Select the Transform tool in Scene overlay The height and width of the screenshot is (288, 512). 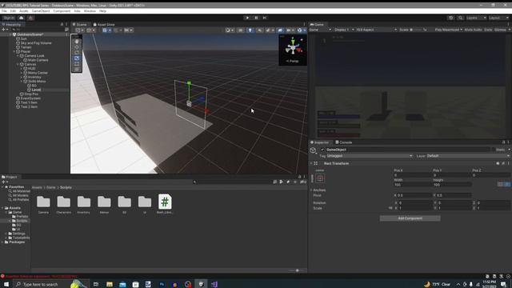pyautogui.click(x=77, y=70)
